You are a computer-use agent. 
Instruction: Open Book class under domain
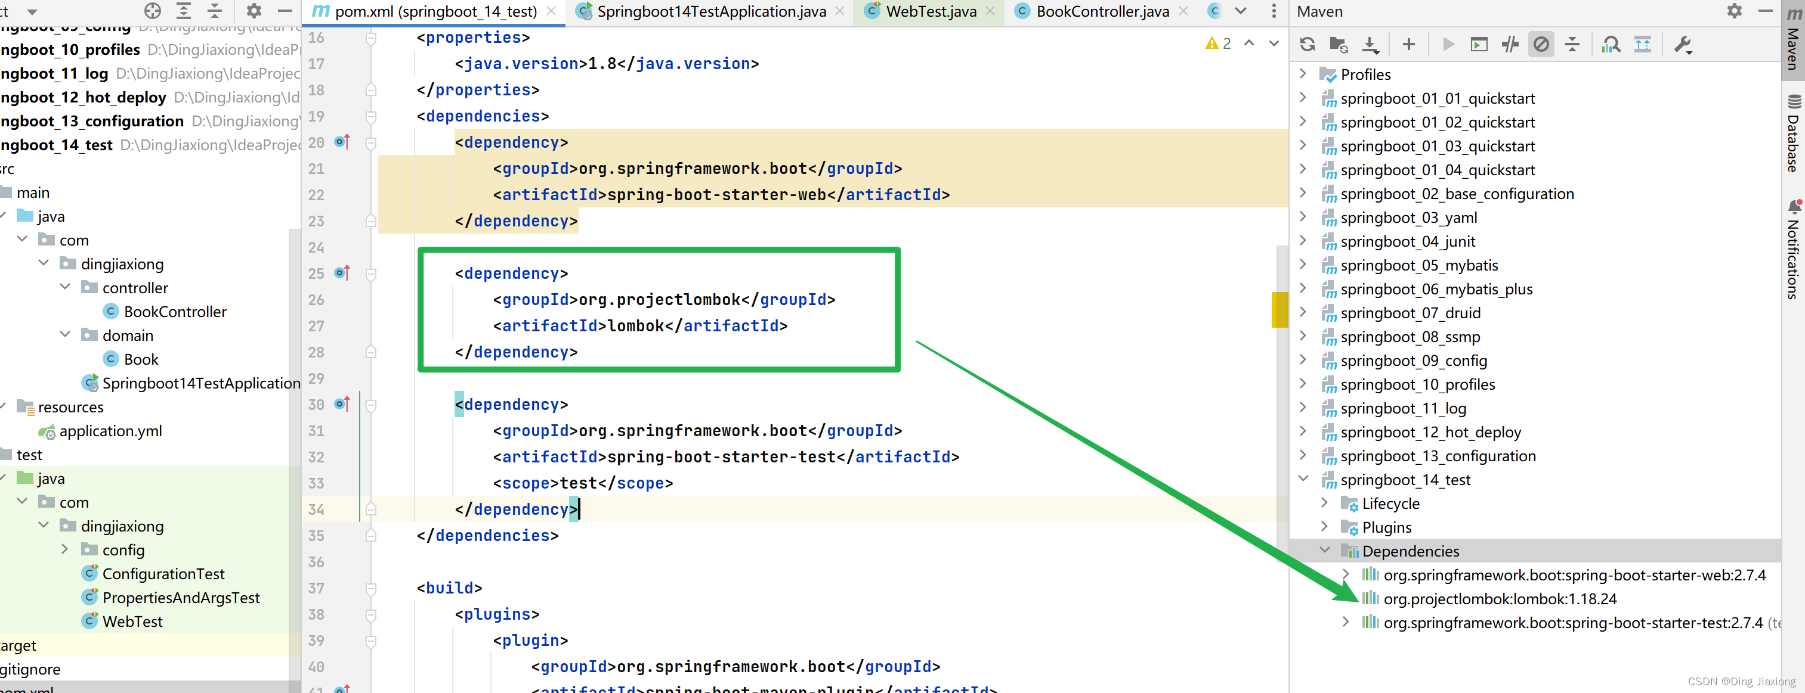tap(141, 359)
